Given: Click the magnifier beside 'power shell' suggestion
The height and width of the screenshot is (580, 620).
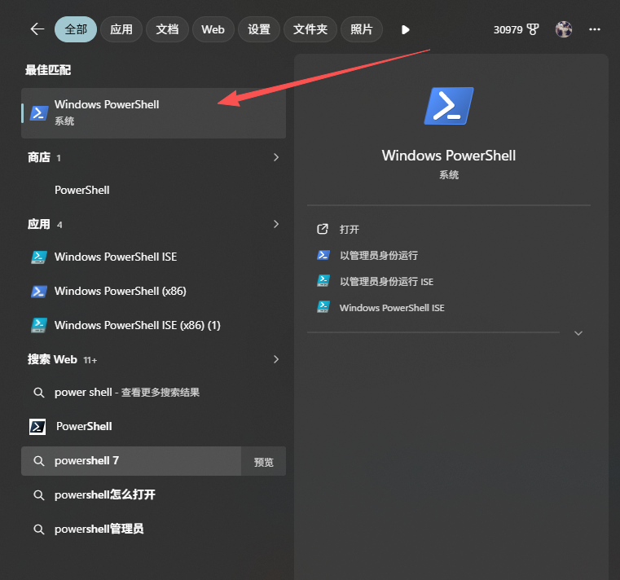Looking at the screenshot, I should (x=39, y=393).
